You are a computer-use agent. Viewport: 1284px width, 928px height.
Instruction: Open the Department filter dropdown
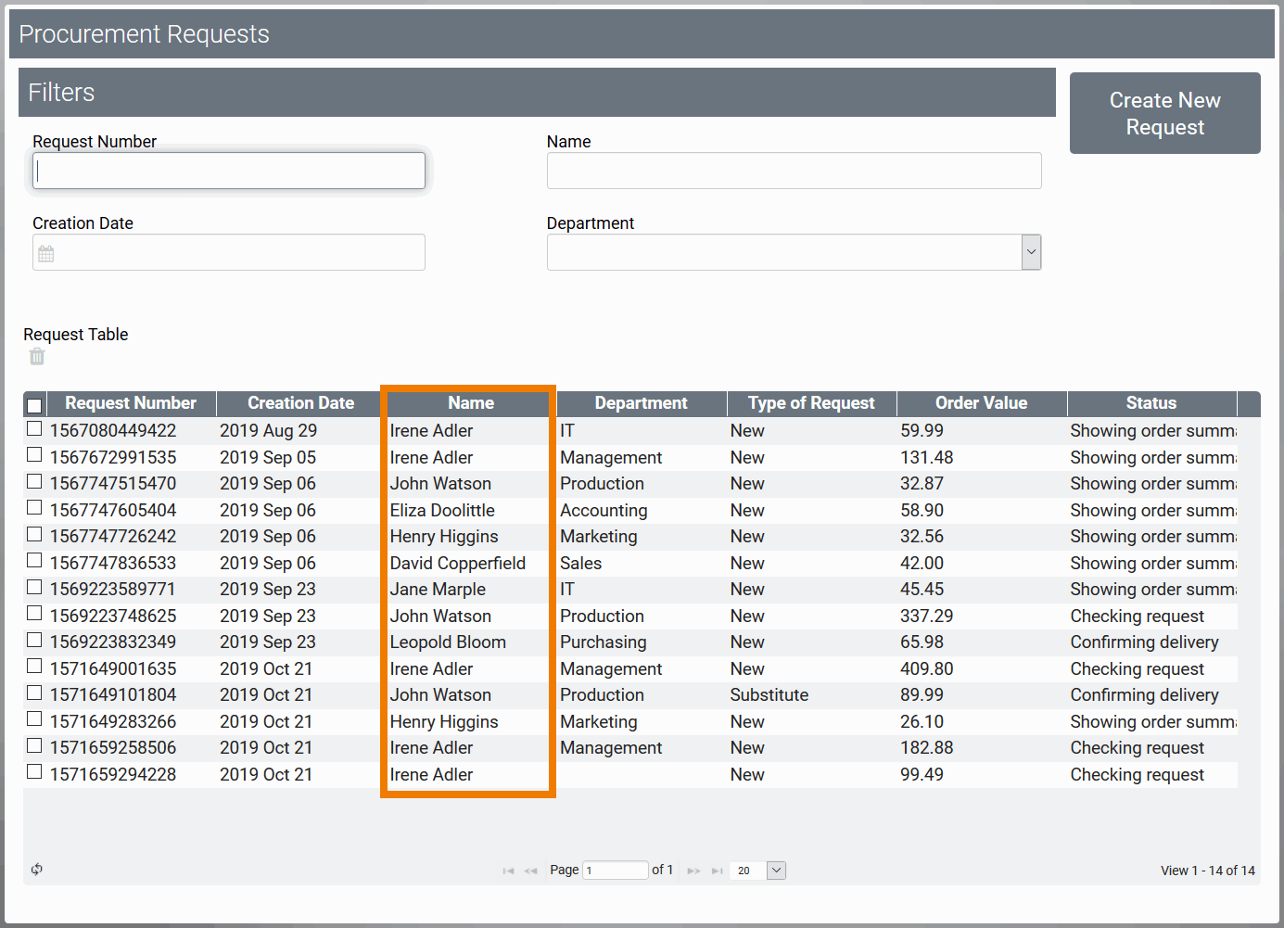1030,252
